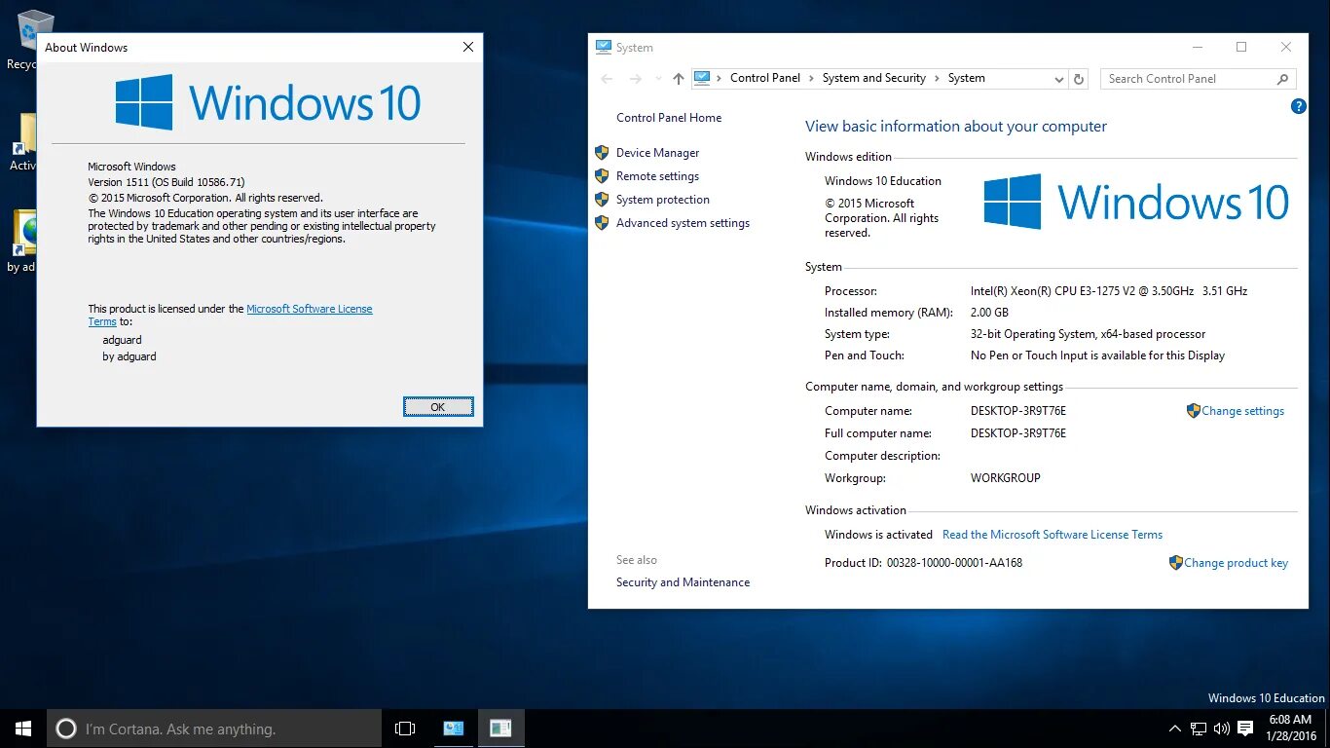Screen dimensions: 1330x748
Task: Click installed memory value '2.00 GB'
Action: point(989,313)
